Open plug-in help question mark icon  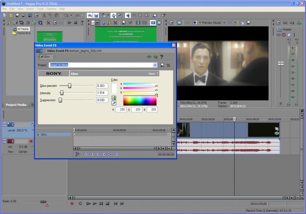click(x=161, y=57)
